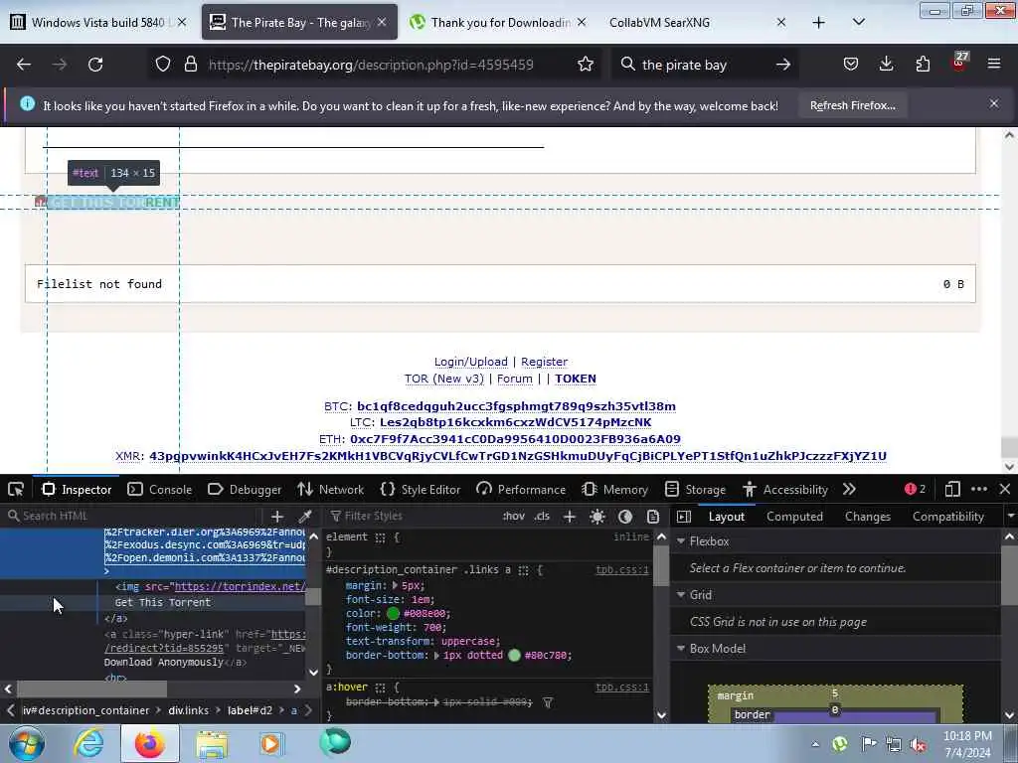
Task: Pick color with eyedropper icon
Action: (304, 516)
